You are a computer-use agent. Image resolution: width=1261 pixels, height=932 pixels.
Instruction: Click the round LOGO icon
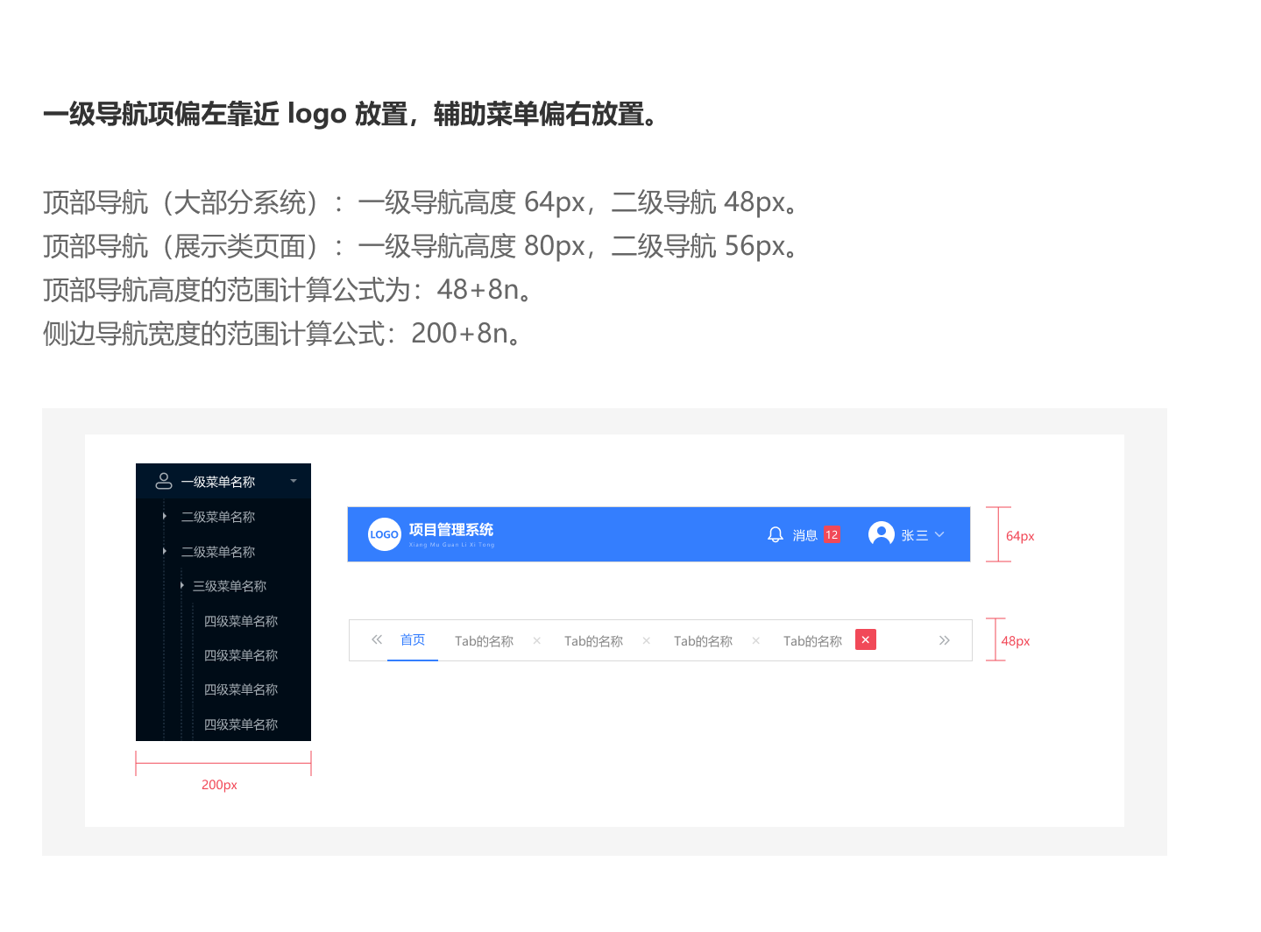pyautogui.click(x=385, y=534)
